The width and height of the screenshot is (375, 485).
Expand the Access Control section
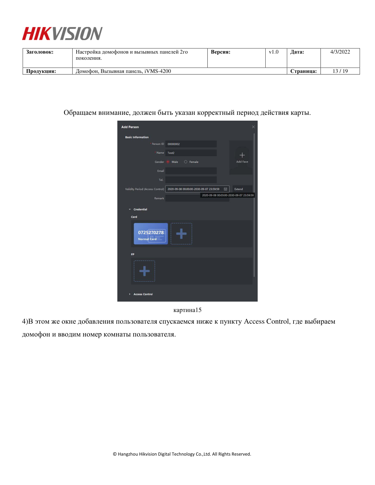130,294
